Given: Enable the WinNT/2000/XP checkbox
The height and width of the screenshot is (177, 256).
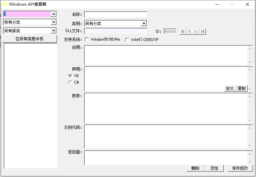Looking at the screenshot, I should coord(127,40).
